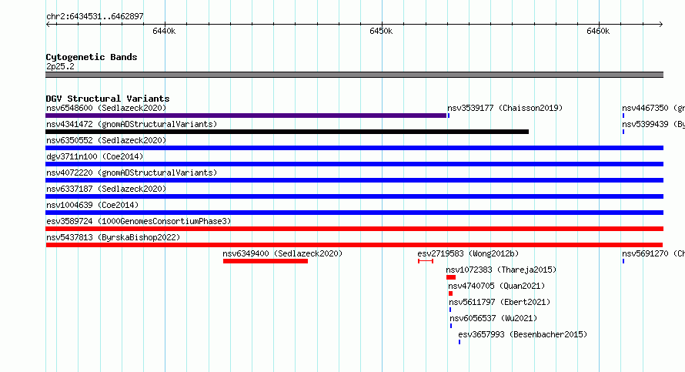Click the red bar under esv3589724
This screenshot has height=372, width=685.
(354, 229)
